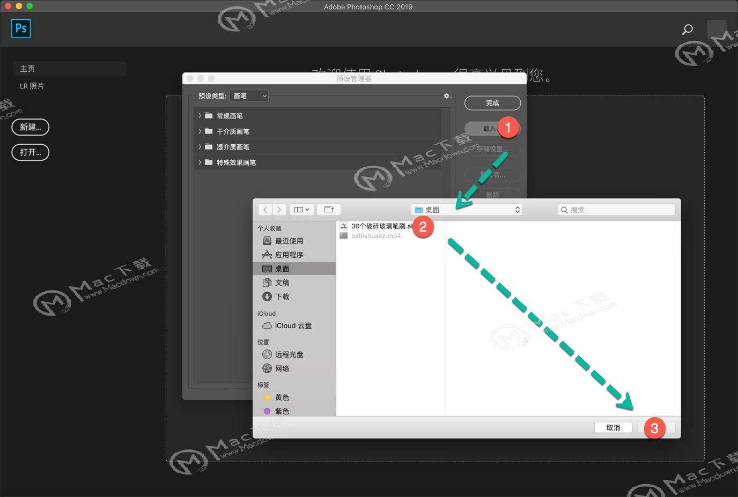Select 最近使用 in sidebar
The height and width of the screenshot is (497, 738).
tap(294, 241)
